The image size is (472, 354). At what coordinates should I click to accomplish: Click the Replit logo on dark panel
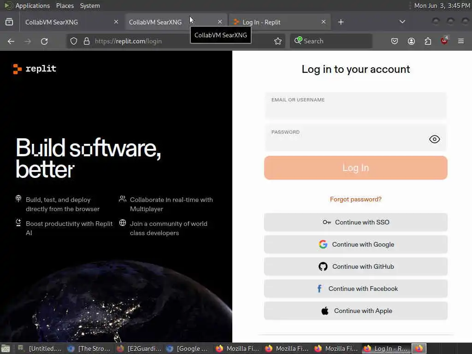[35, 69]
